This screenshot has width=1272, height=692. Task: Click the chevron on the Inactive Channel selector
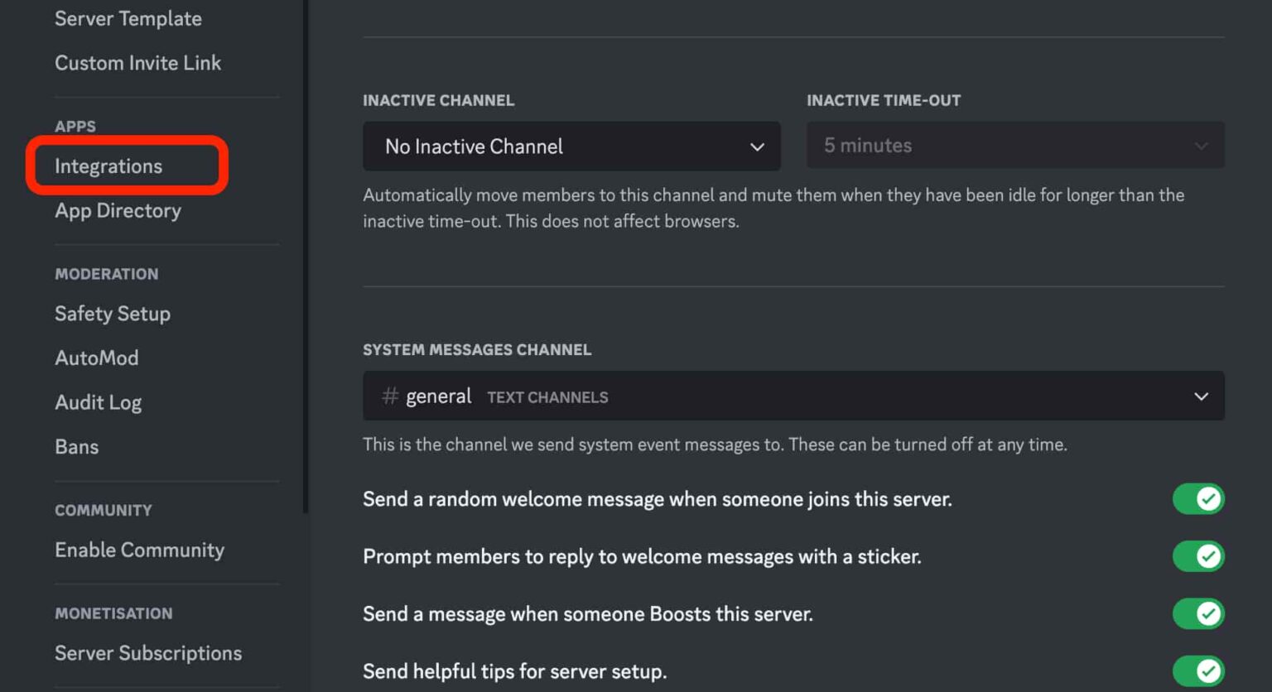(x=756, y=147)
